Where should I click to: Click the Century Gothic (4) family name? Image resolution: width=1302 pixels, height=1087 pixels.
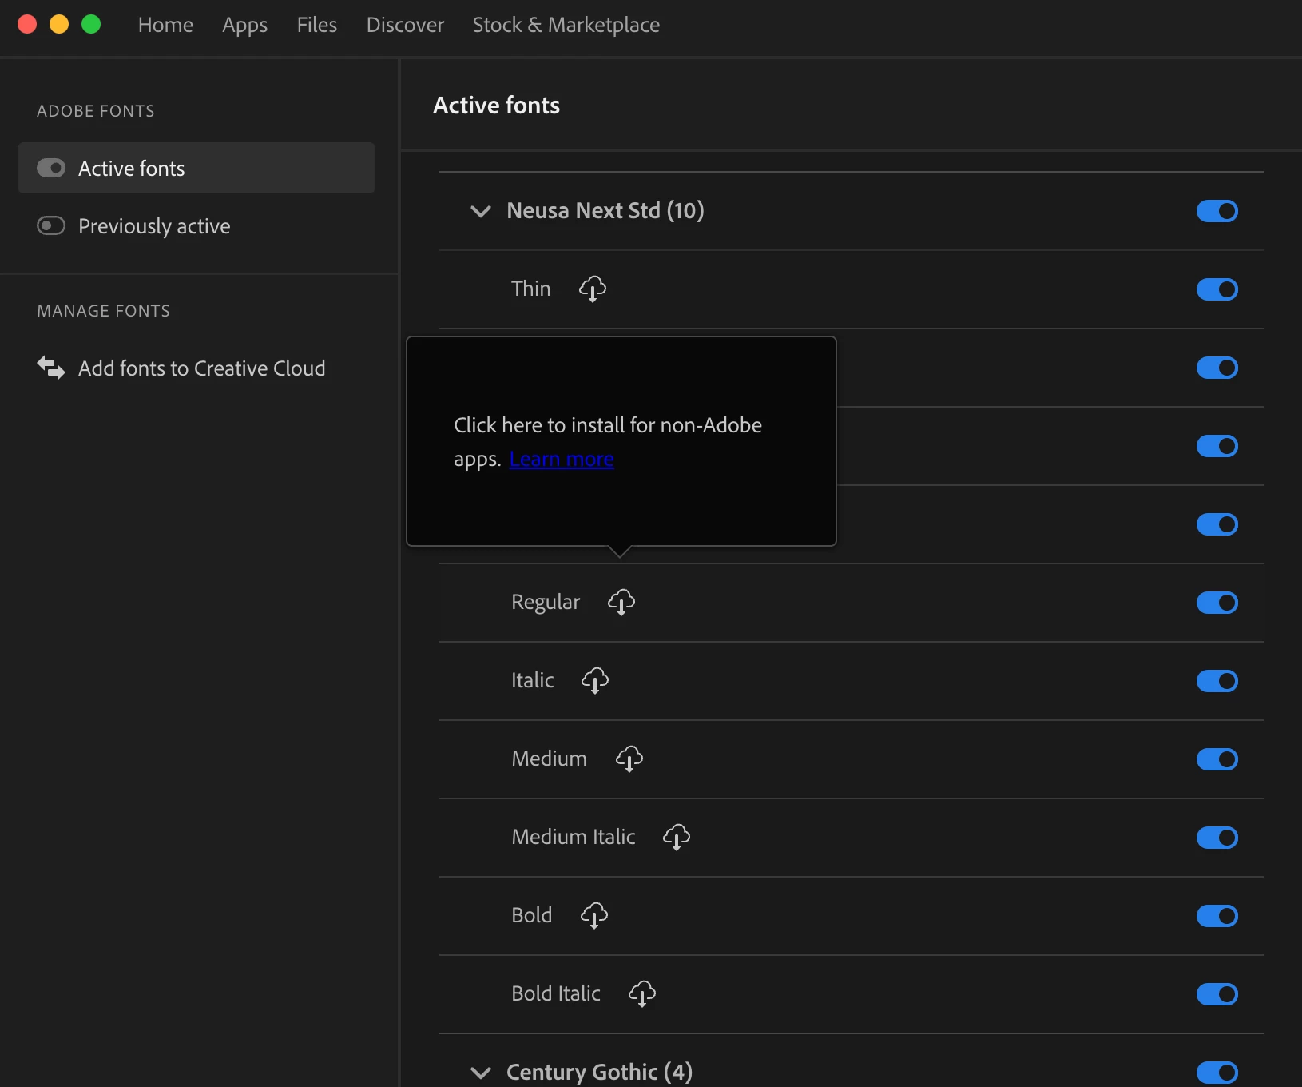coord(599,1072)
